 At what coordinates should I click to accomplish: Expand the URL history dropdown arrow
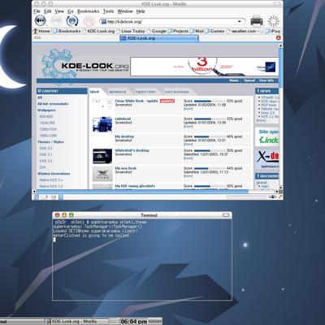click(240, 21)
